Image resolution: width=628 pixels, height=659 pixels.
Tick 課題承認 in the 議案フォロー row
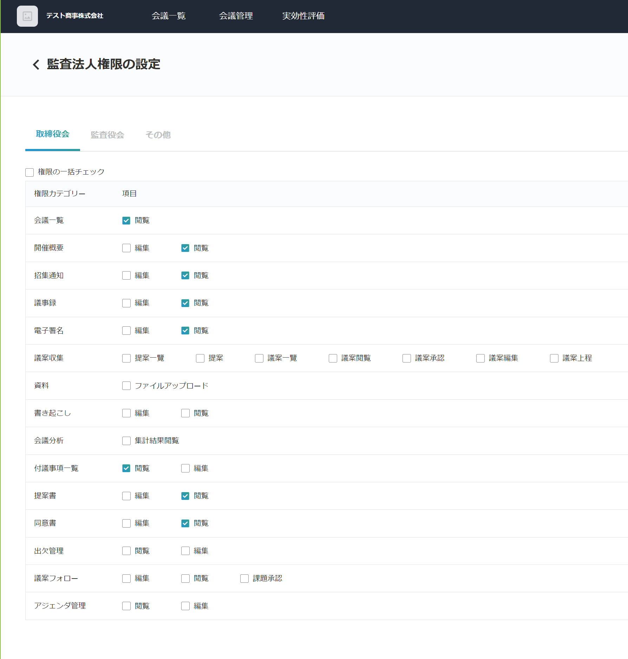(244, 579)
